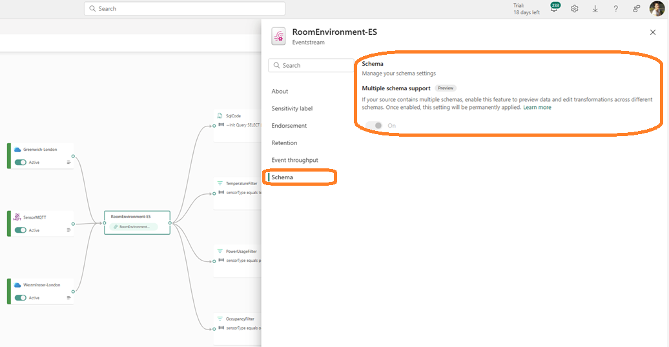Click the SensorMQTT source icon
The width and height of the screenshot is (669, 347).
tap(17, 217)
